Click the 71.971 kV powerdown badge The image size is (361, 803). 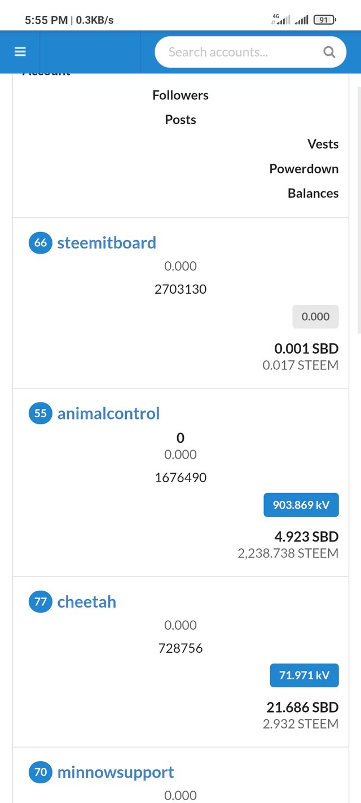(305, 675)
